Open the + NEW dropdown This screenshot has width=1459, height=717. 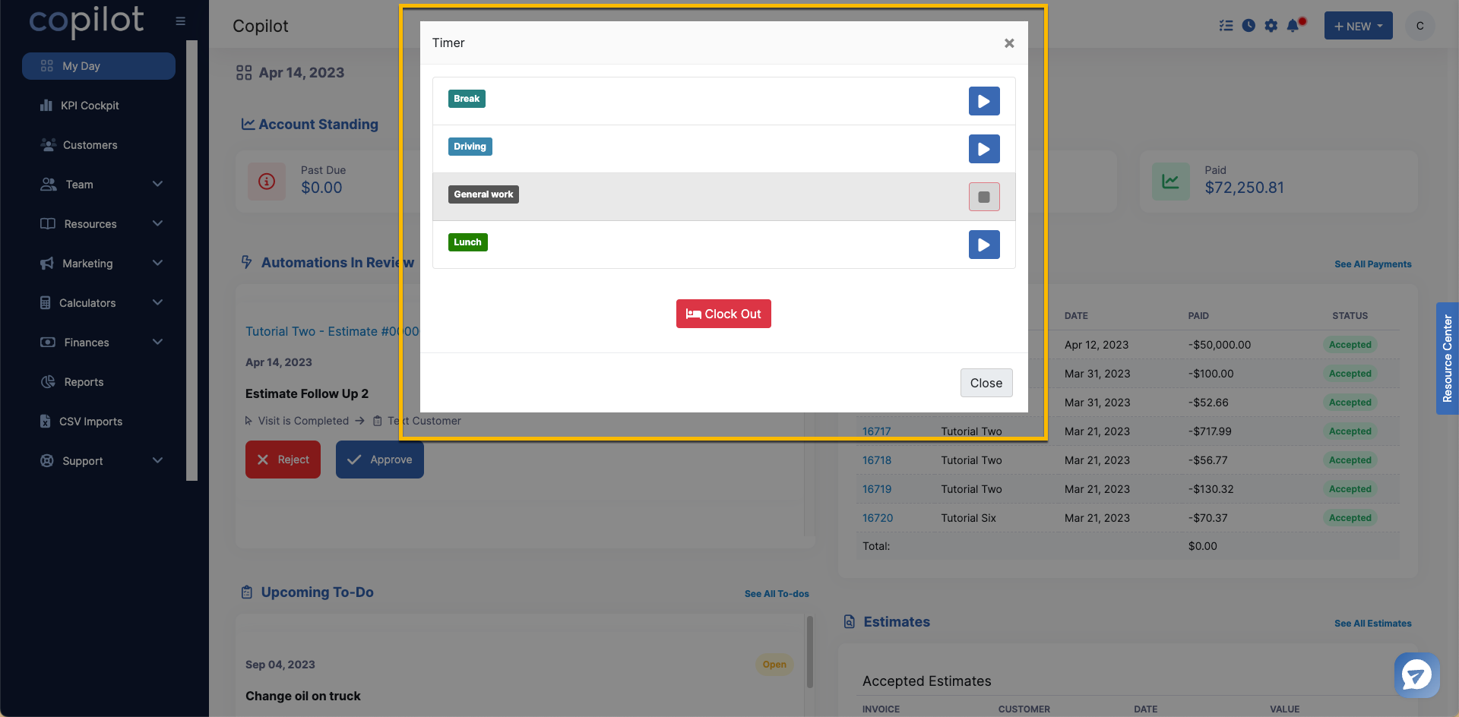pyautogui.click(x=1359, y=26)
